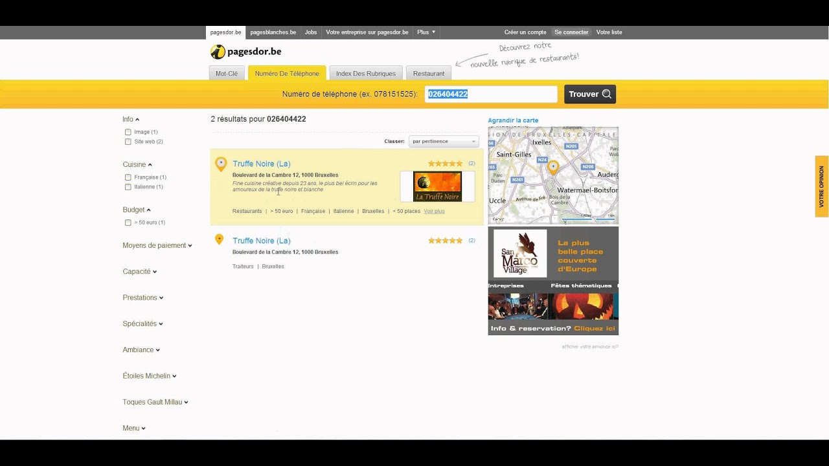Select the Numéro De Téléphone tab
The image size is (829, 466).
point(287,73)
